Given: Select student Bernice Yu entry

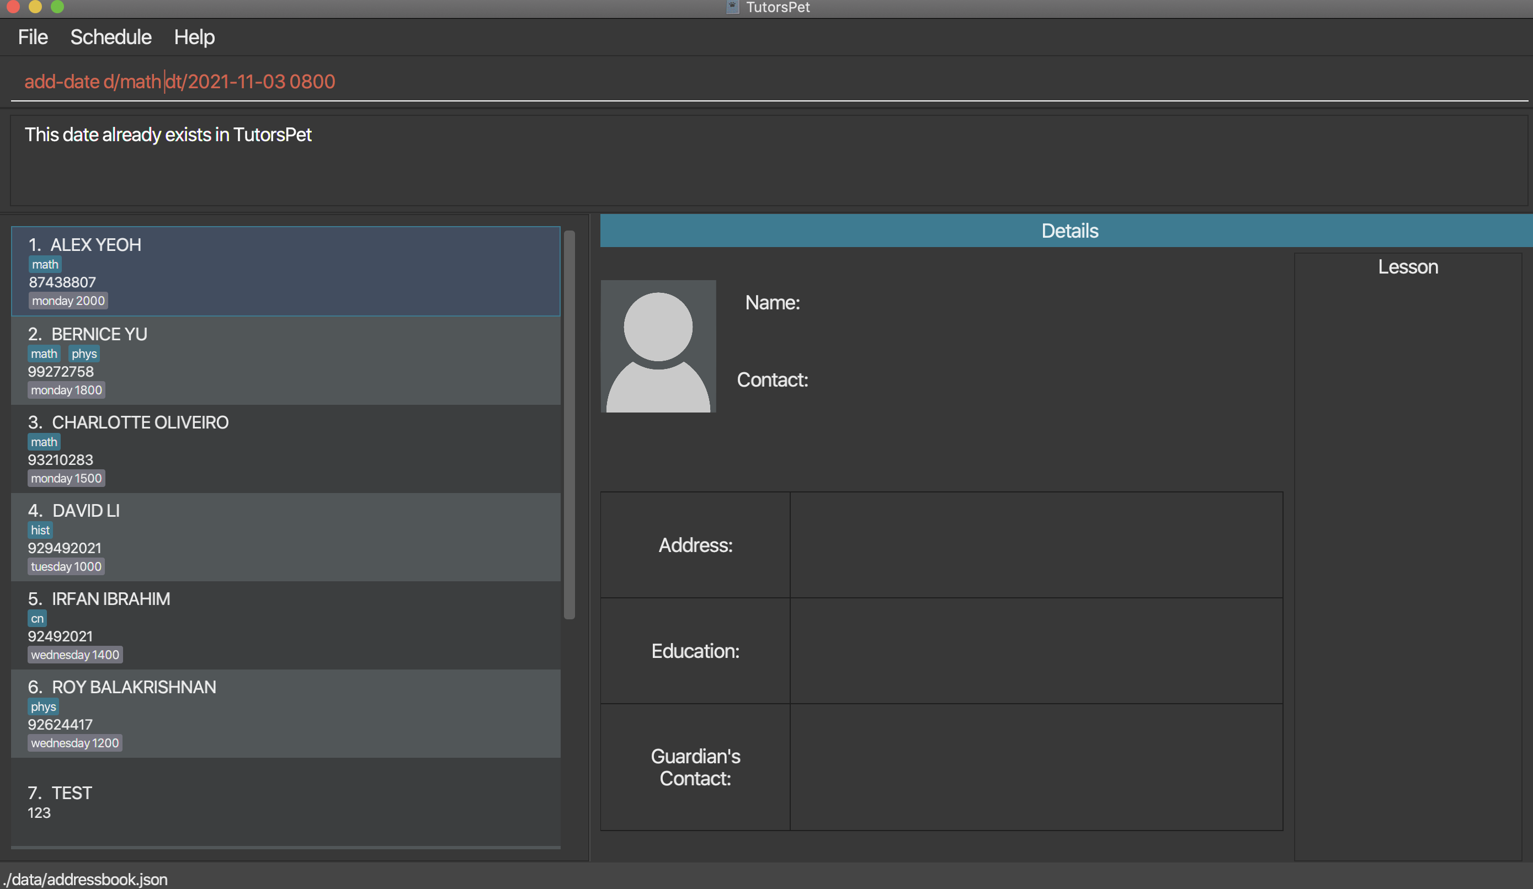Looking at the screenshot, I should [285, 361].
